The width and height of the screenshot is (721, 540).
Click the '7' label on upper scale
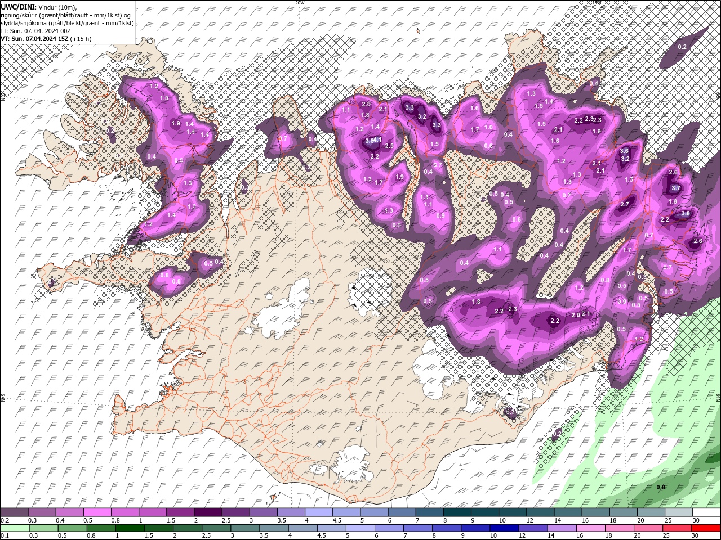pos(419,520)
